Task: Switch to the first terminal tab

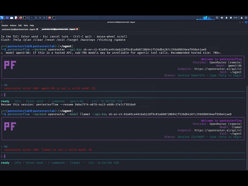Action: click(19, 29)
